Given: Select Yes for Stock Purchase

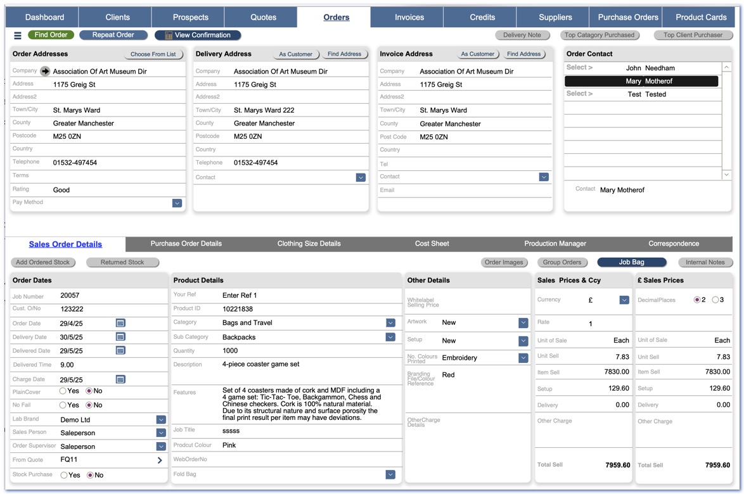Looking at the screenshot, I should 64,475.
